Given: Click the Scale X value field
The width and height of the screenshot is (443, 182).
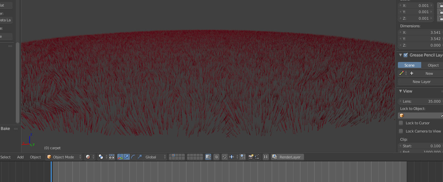Looking at the screenshot, I should point(416,5).
